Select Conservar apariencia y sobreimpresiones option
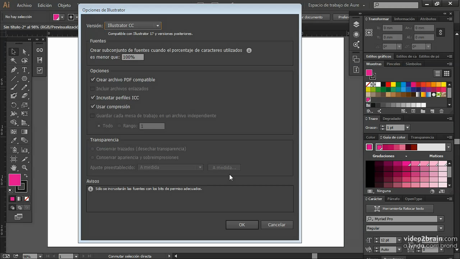This screenshot has width=460, height=259. pos(93,158)
